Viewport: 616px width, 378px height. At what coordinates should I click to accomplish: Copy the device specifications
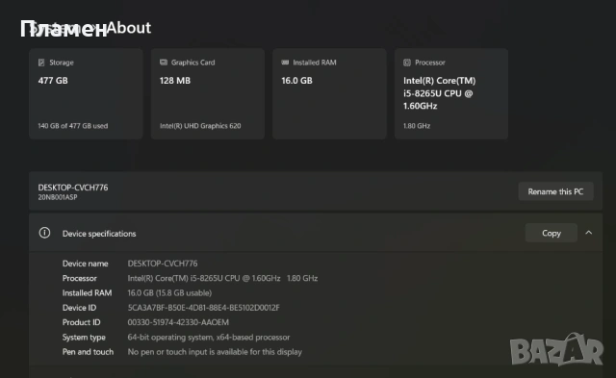click(552, 233)
